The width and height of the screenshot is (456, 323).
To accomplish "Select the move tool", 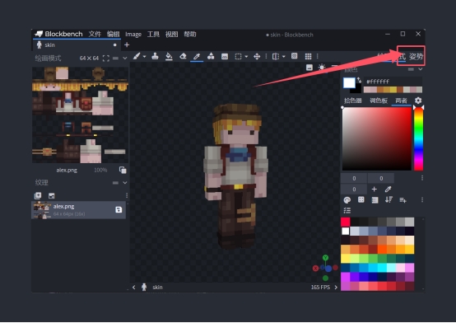I will 257,57.
